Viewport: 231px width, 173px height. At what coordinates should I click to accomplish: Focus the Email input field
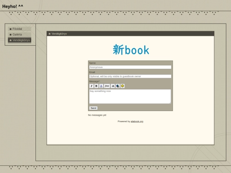[x=130, y=76]
